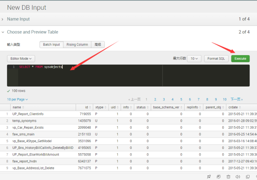257x180 pixels.
Task: Click the id value 2099048
Action: point(84,128)
